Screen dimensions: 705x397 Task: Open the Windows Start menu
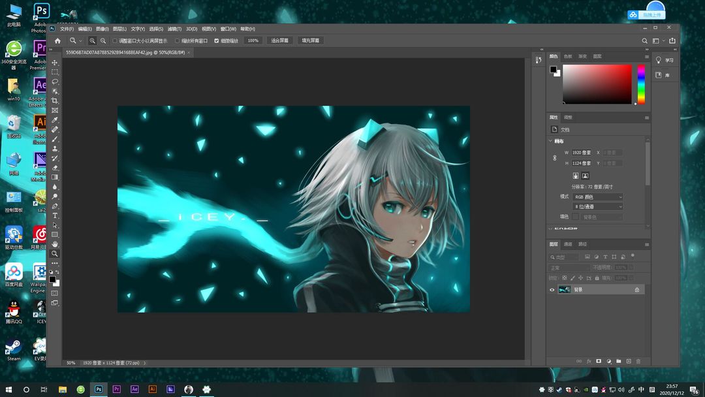[8, 389]
